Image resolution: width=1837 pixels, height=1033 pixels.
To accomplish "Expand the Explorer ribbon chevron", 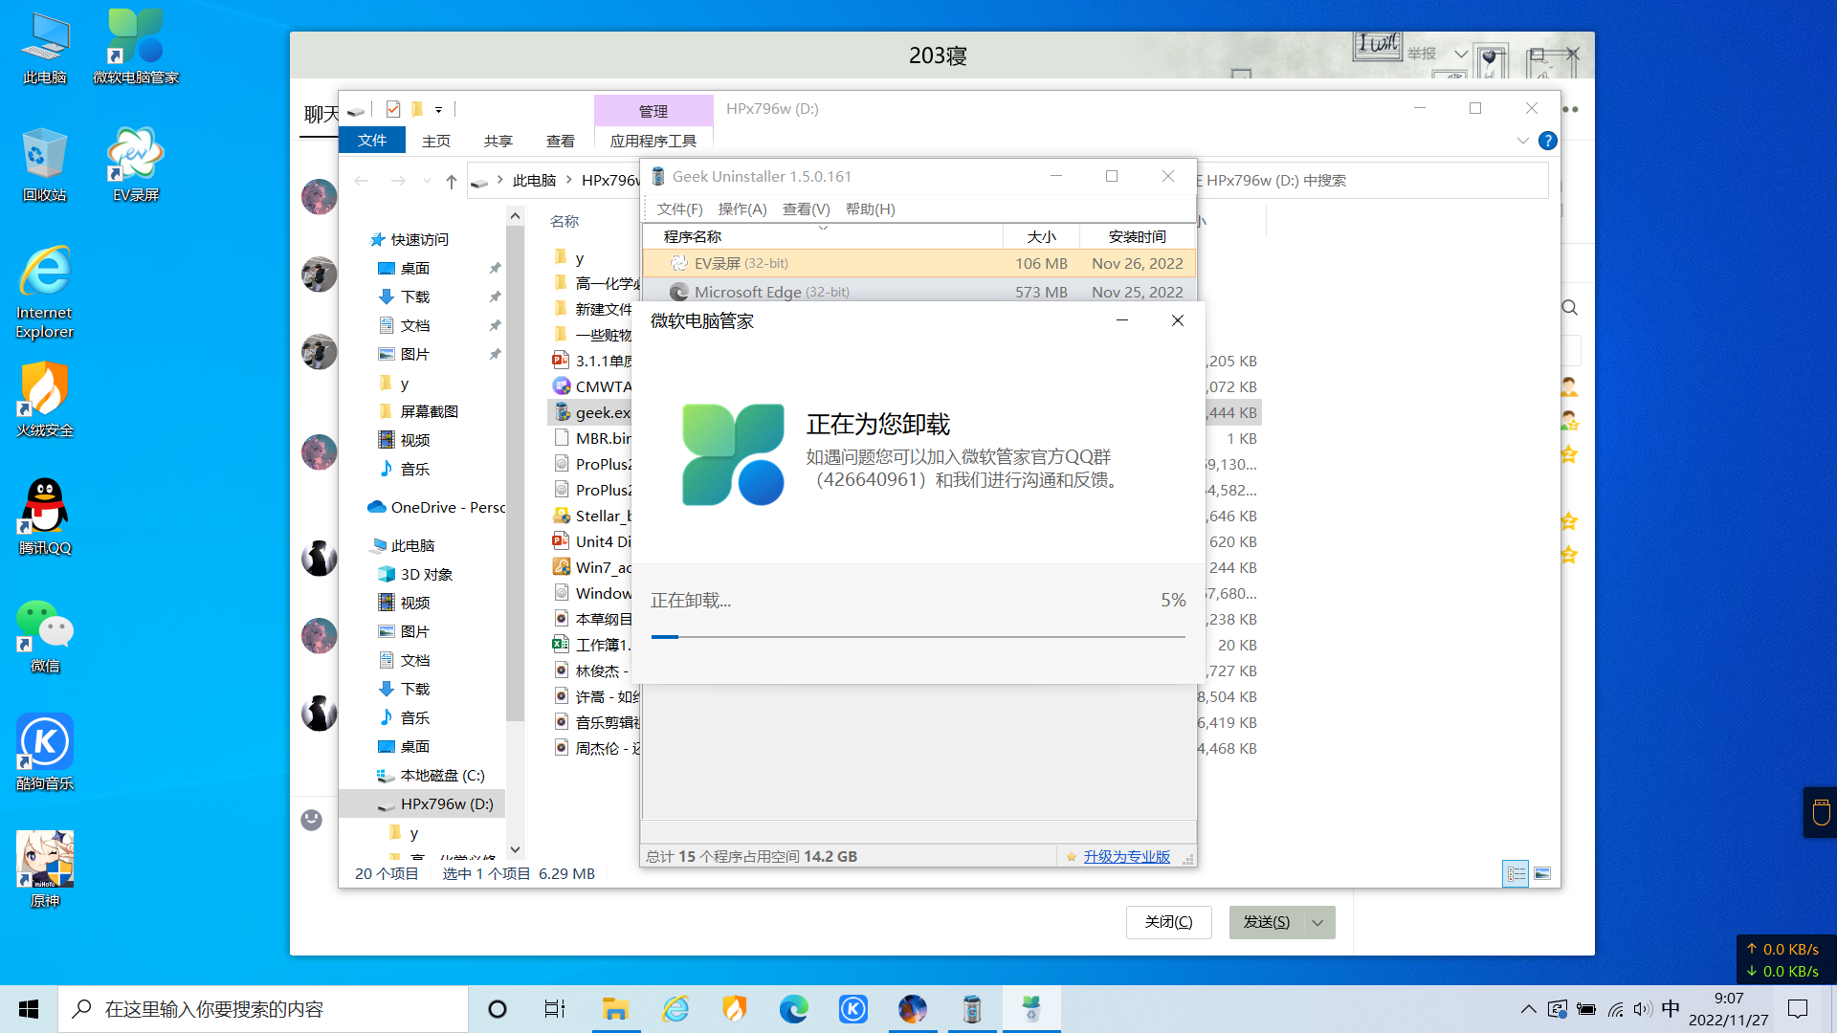I will point(1522,141).
